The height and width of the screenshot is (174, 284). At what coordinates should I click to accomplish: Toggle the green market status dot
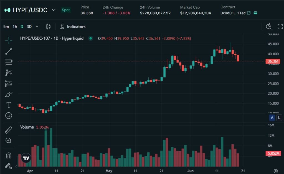(91, 38)
